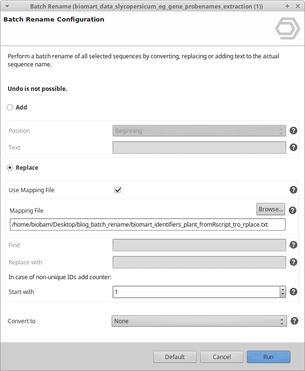Screen dimensions: 305x371
Task: Show help icon next to Browse button
Action: [x=293, y=210]
